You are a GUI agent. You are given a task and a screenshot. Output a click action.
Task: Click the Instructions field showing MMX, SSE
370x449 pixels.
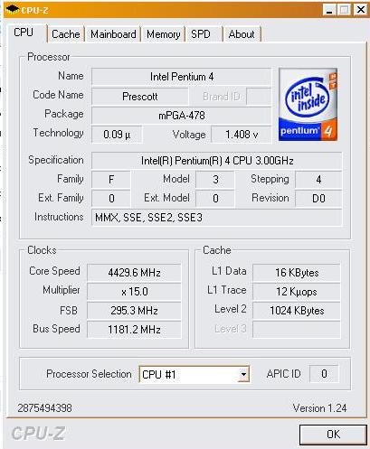(x=217, y=218)
